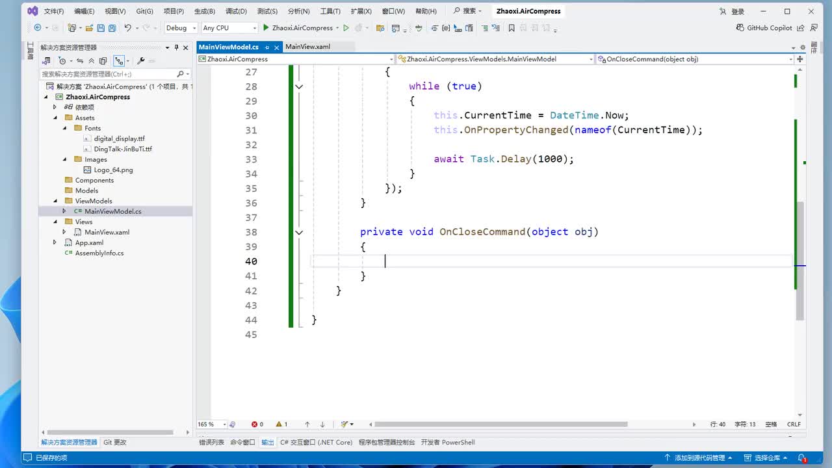Toggle the pin on the MainViewModel.cs tab
832x468 pixels.
266,47
